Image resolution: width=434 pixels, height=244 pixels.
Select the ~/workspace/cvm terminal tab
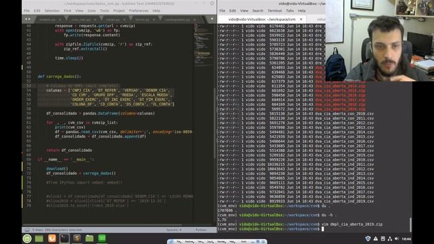[x=262, y=20]
